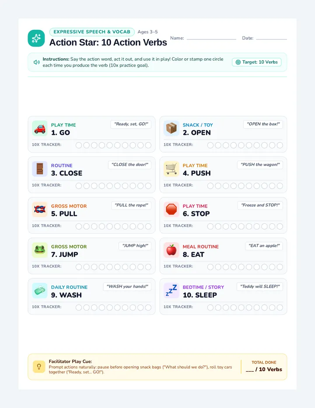This screenshot has height=408, width=315.
Task: Click the frog icon for JUMP
Action: (x=40, y=250)
